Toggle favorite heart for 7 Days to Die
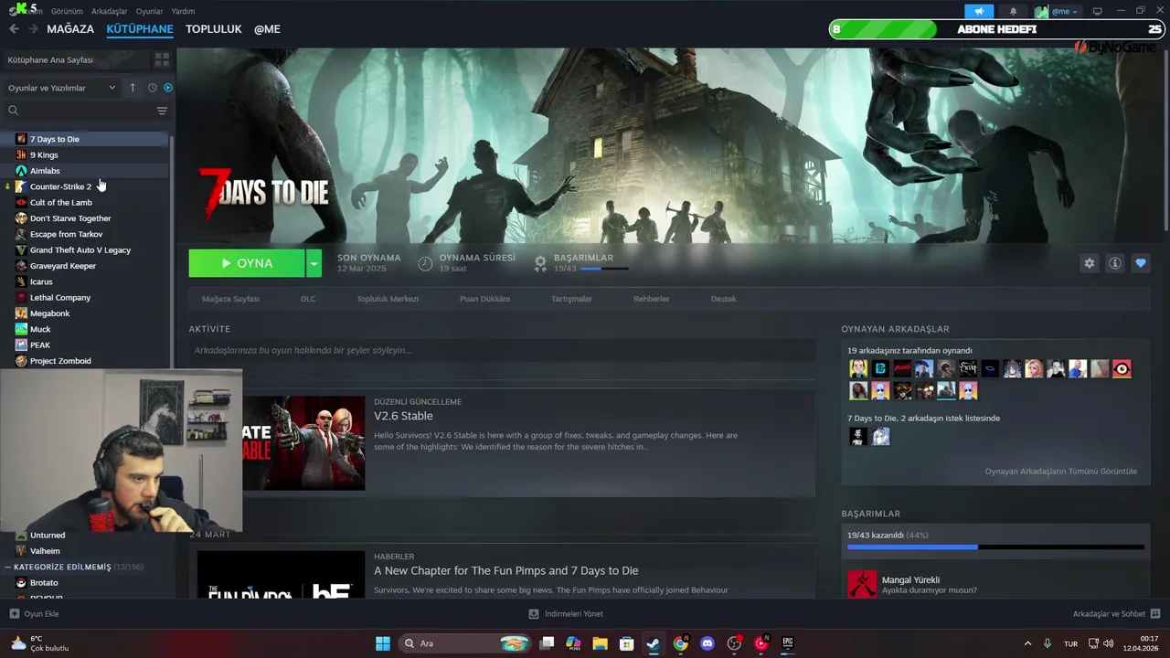The image size is (1170, 658). (x=1140, y=263)
